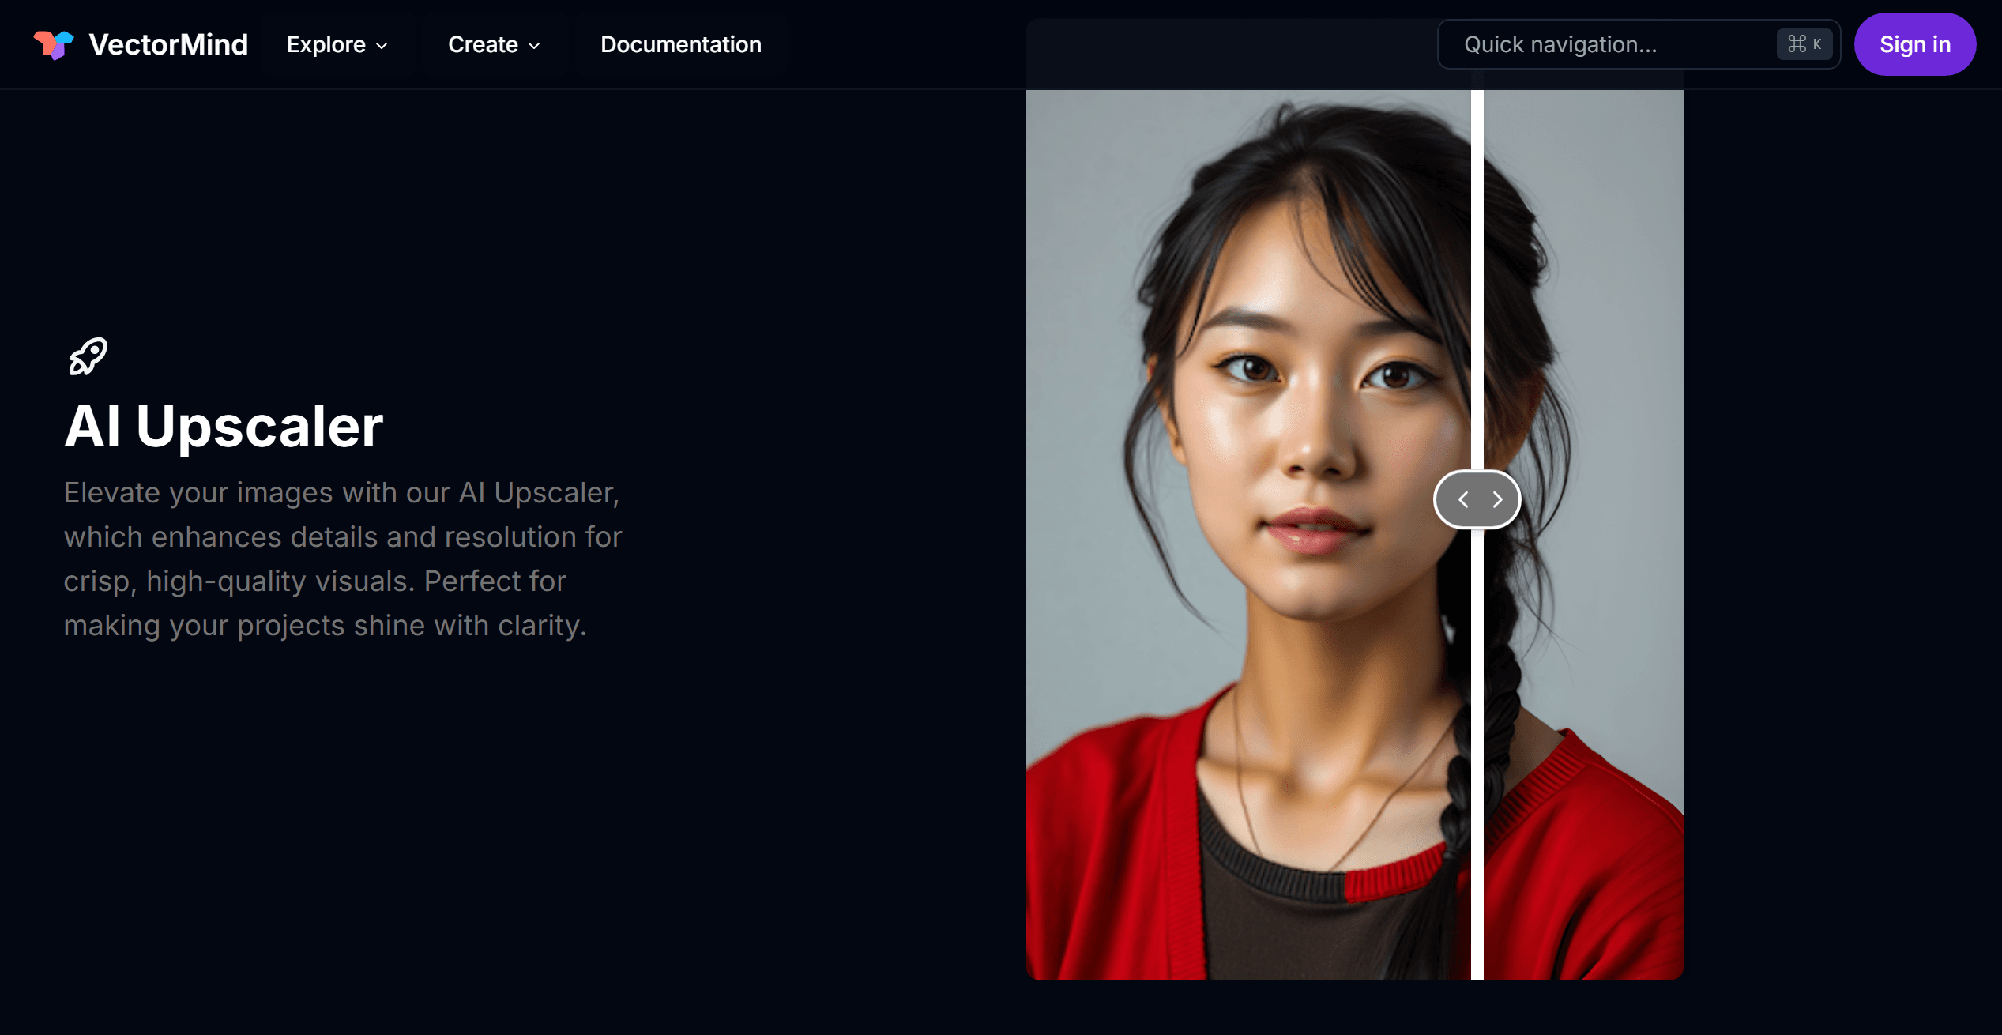Click the right arrow on the comparison handle
This screenshot has width=2002, height=1035.
point(1497,499)
